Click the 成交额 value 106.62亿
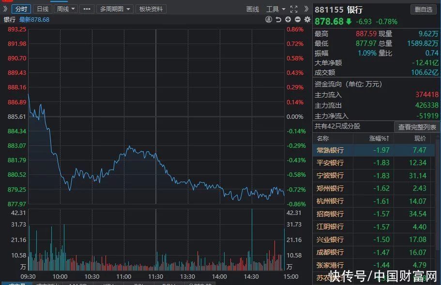This screenshot has height=285, width=441. coord(425,72)
